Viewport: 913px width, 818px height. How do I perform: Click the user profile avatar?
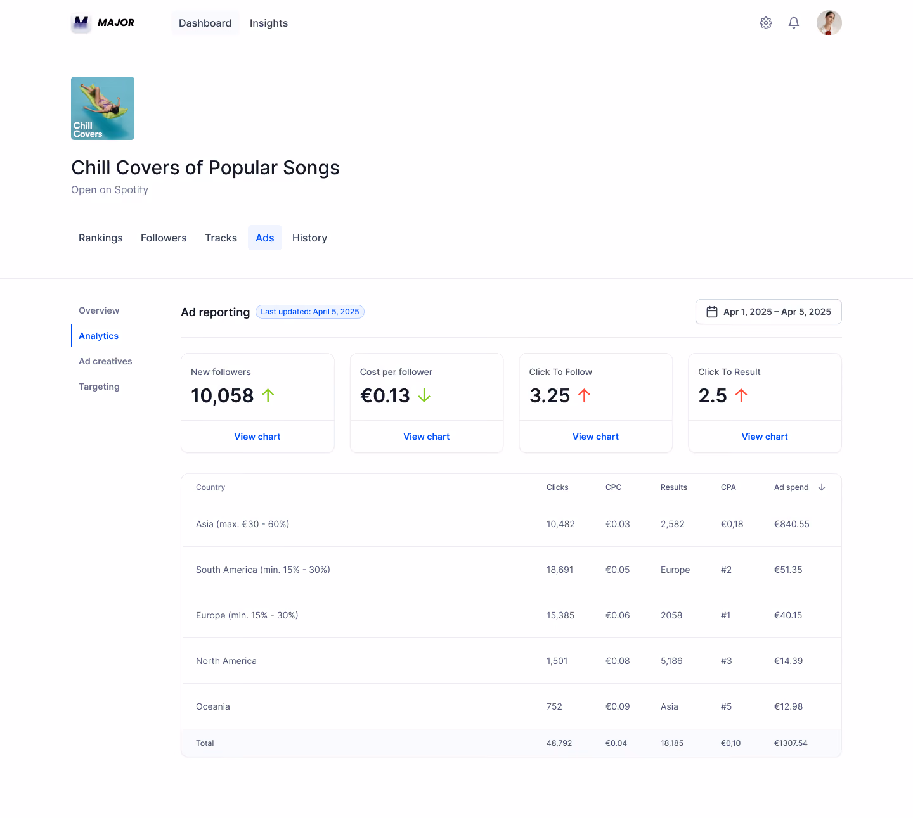(x=829, y=23)
